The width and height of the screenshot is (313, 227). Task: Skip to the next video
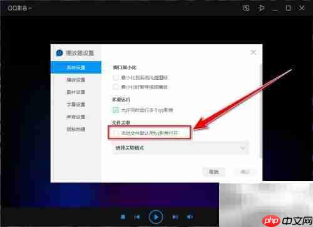175,217
